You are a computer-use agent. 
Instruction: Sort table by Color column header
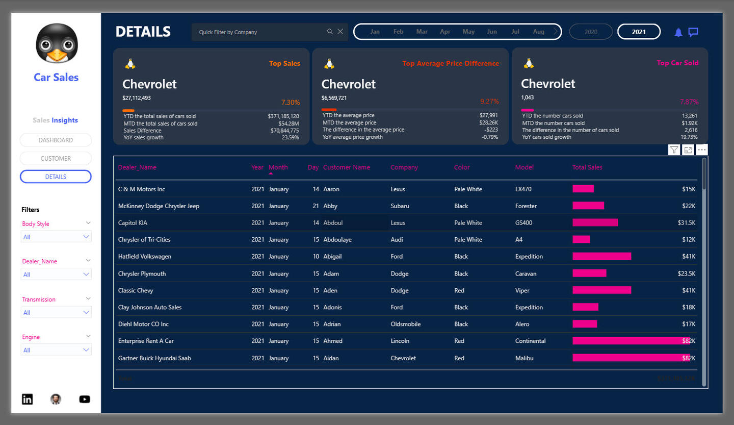462,167
